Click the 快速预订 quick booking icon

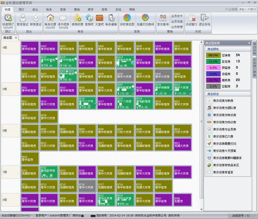[x=8, y=19]
